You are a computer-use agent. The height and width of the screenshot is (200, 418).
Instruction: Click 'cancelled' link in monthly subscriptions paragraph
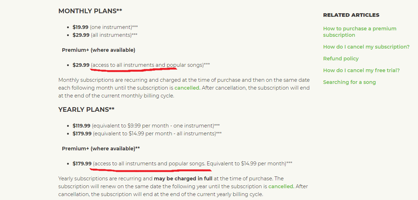(x=187, y=88)
